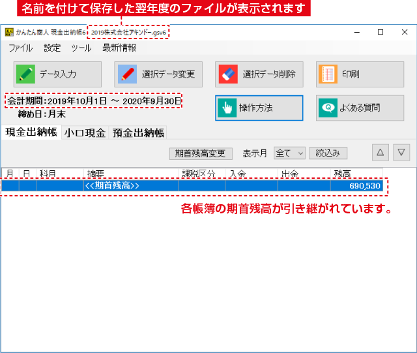Move selection down with inverted triangle button
The height and width of the screenshot is (353, 417).
[401, 153]
